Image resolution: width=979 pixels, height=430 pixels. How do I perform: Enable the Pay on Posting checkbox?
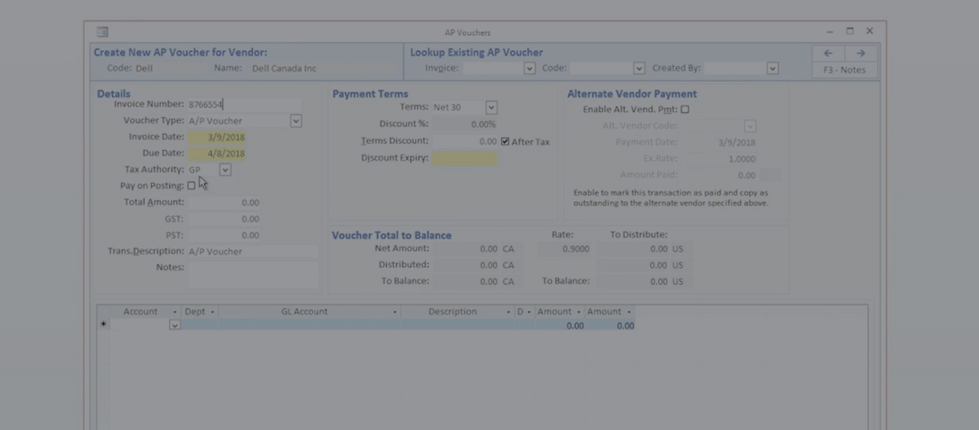(x=191, y=186)
